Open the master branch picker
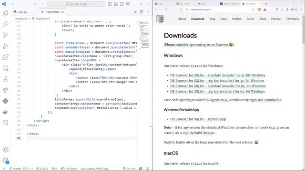 click(15, 169)
